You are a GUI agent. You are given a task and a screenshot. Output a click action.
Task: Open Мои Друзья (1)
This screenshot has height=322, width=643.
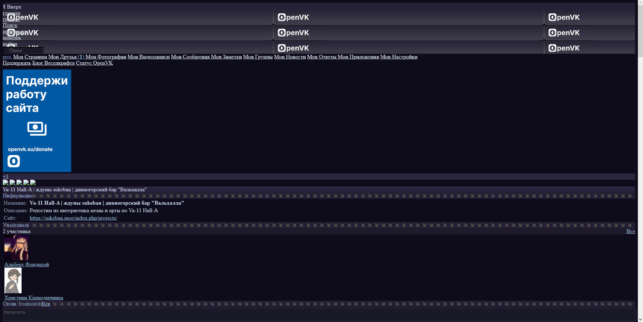pyautogui.click(x=66, y=57)
